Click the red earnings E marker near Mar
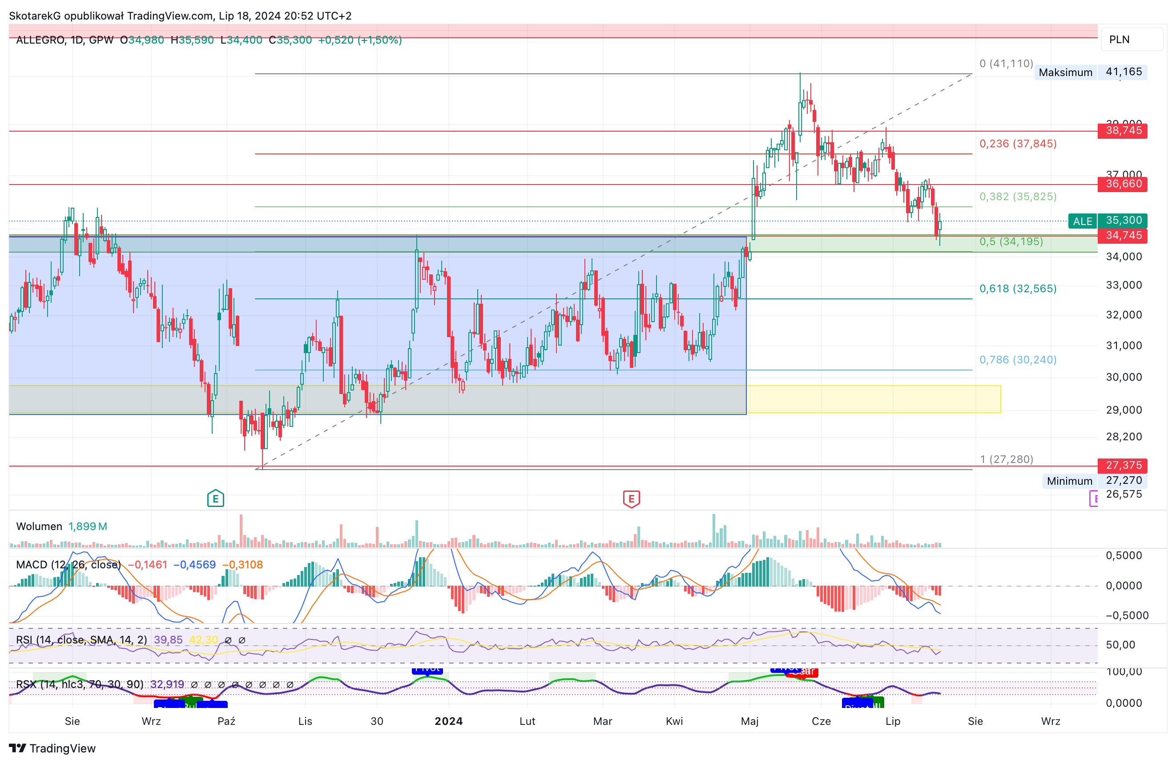The width and height of the screenshot is (1176, 764). click(631, 499)
